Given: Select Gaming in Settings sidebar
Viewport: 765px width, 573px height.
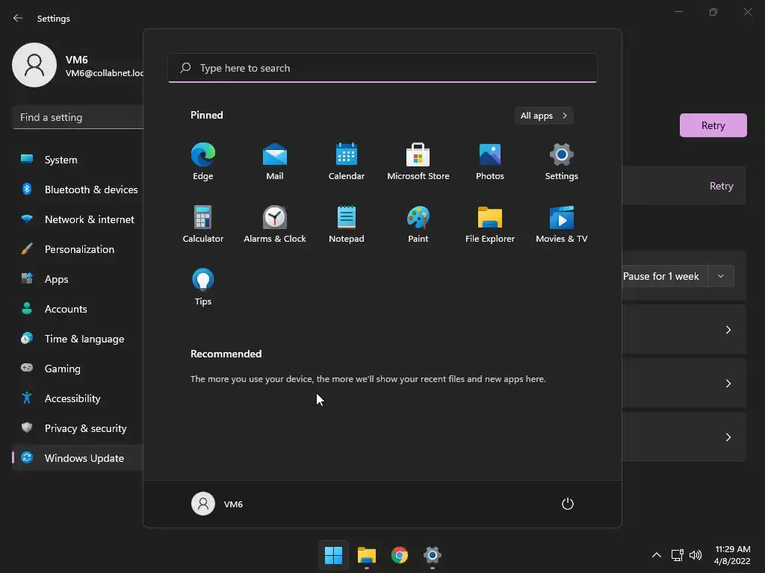Looking at the screenshot, I should click(78, 369).
